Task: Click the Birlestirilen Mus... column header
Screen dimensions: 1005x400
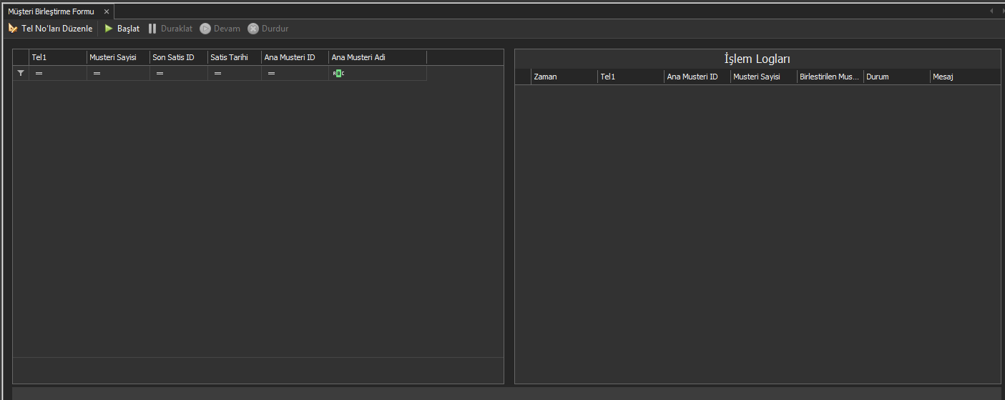Action: coord(830,77)
